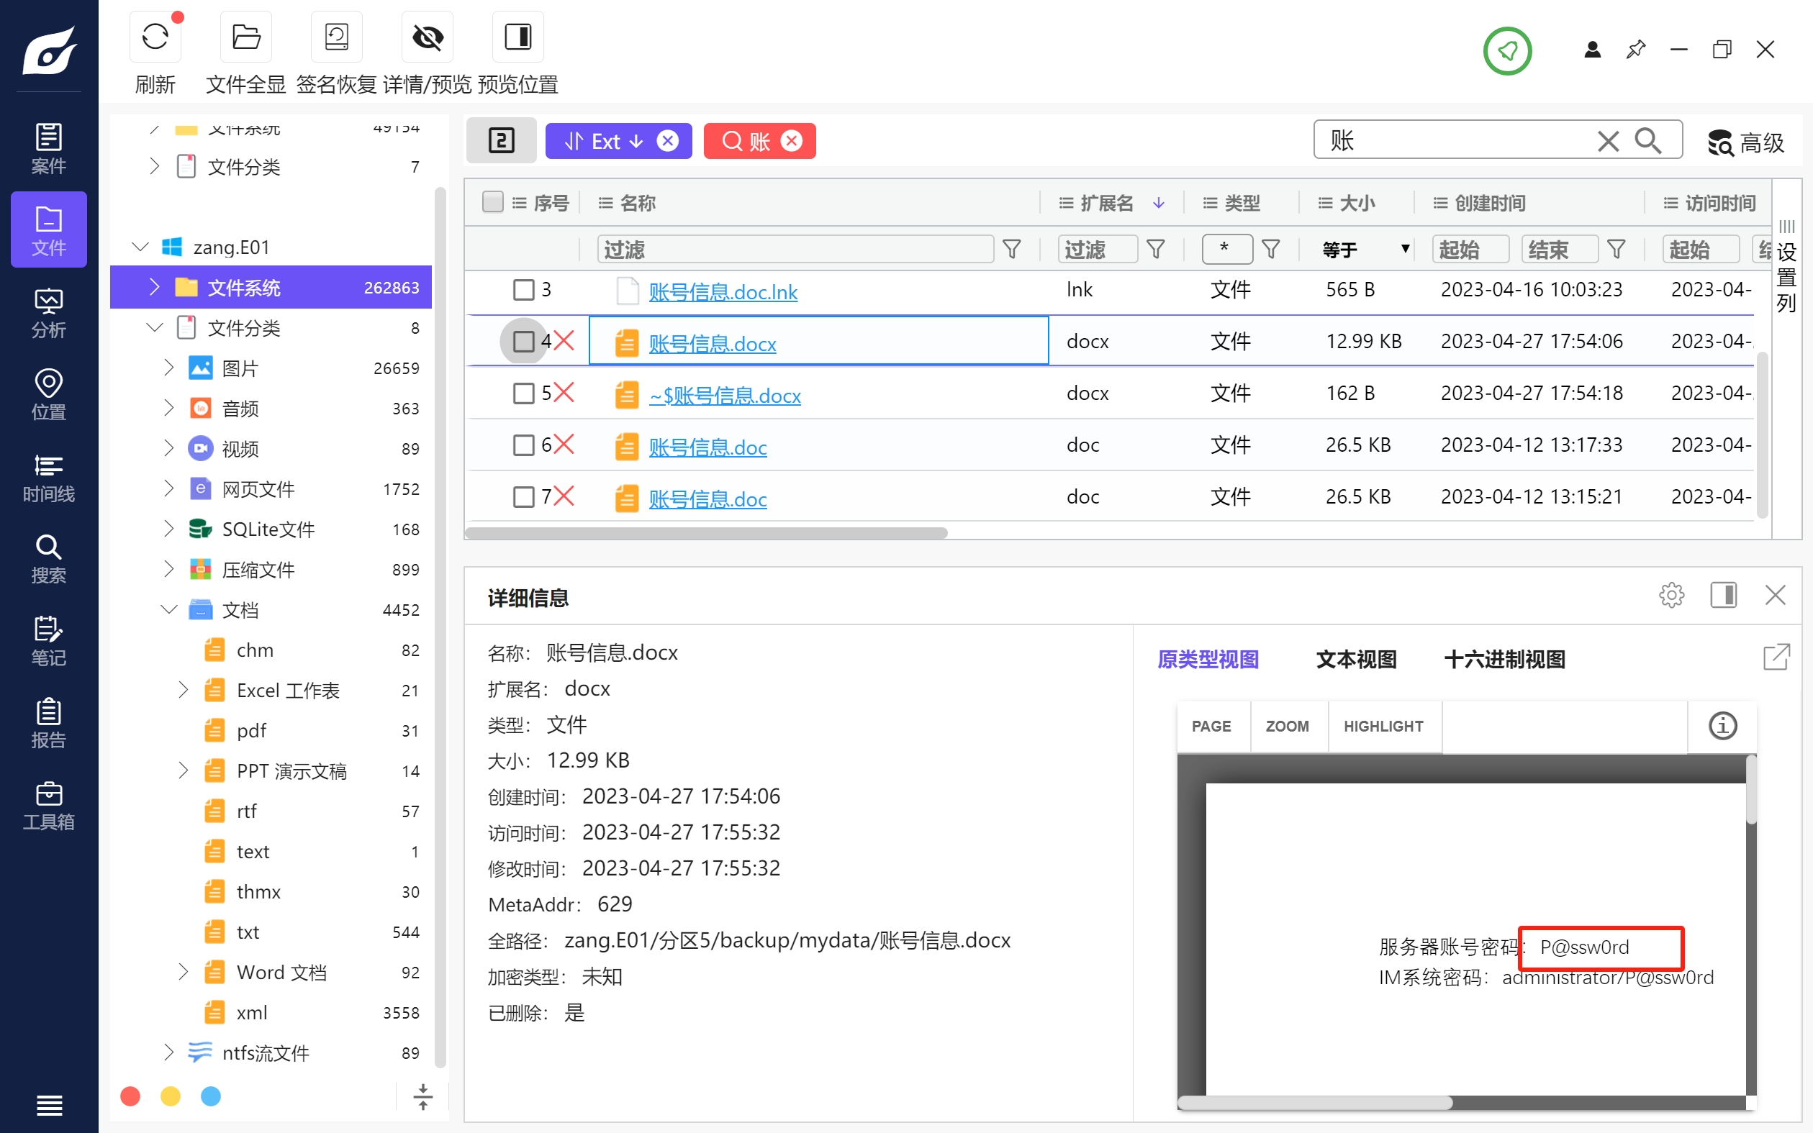Click the red color tag dot

[130, 1096]
